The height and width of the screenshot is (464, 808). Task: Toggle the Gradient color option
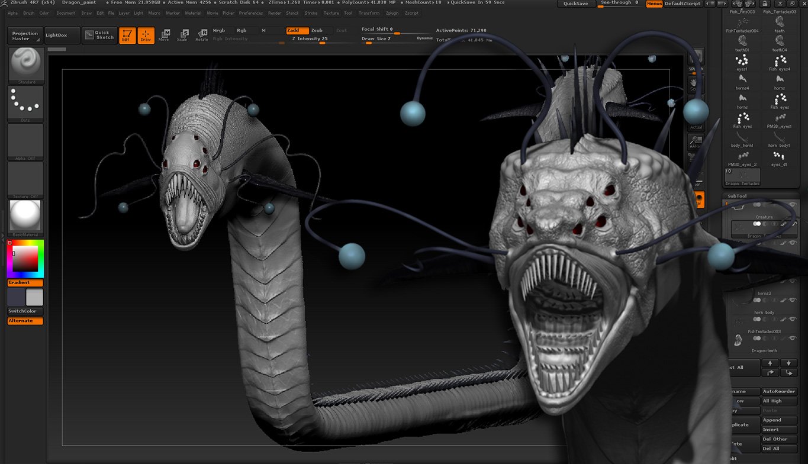(25, 283)
